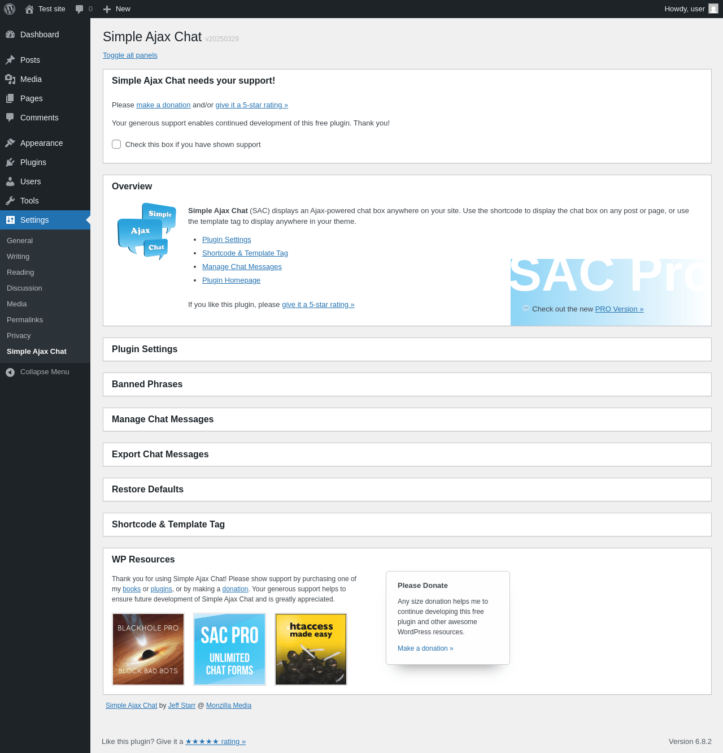Open the comments bubble icon in admin bar

click(80, 9)
